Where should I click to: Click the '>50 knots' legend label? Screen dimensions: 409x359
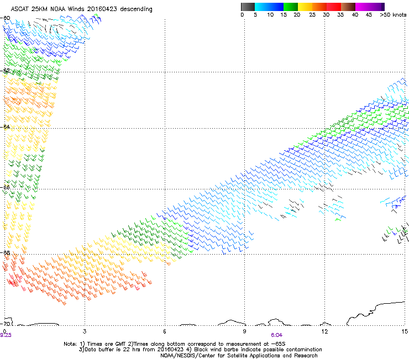393,14
